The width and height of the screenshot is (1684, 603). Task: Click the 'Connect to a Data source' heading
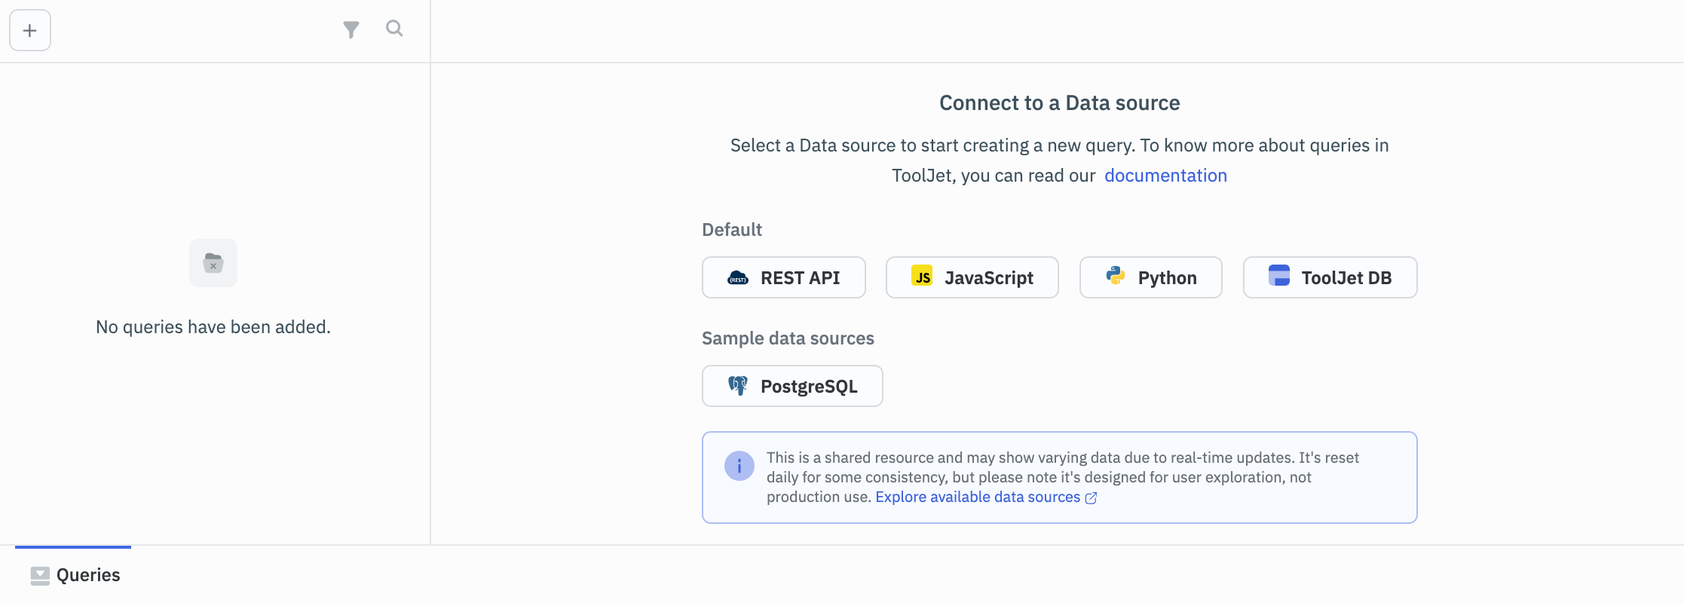pyautogui.click(x=1059, y=103)
